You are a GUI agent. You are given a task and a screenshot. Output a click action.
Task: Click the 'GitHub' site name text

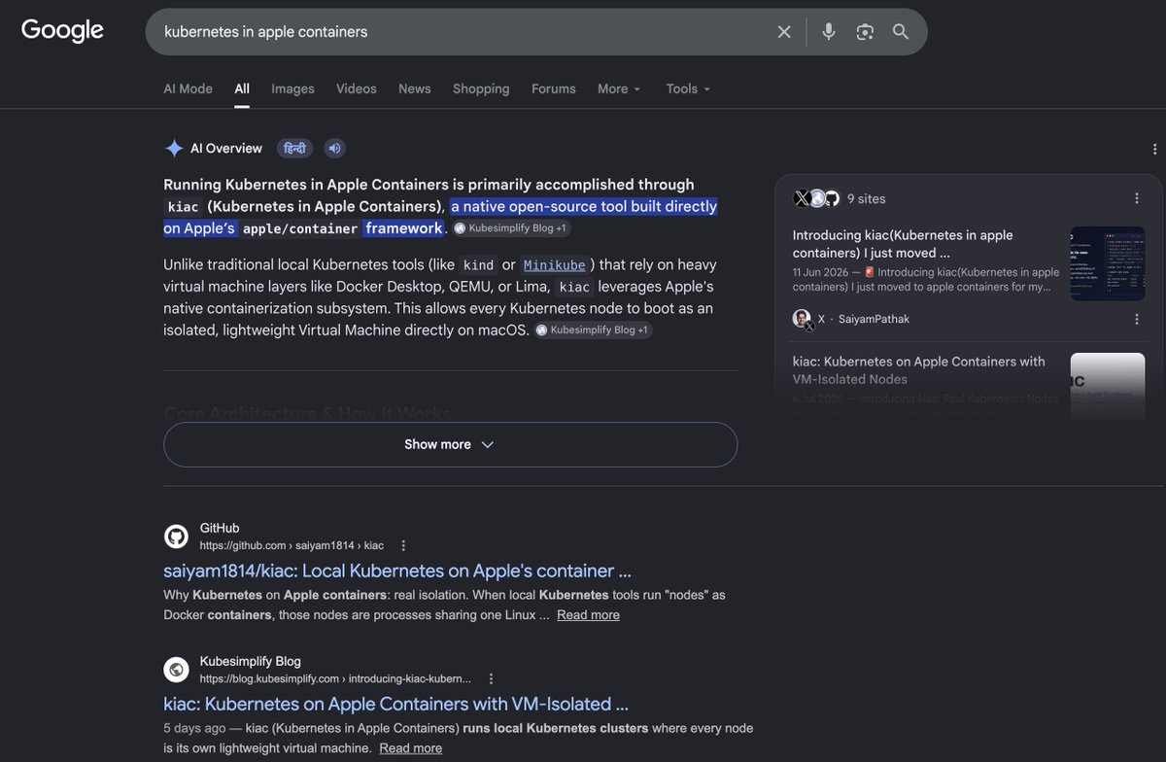pos(220,528)
